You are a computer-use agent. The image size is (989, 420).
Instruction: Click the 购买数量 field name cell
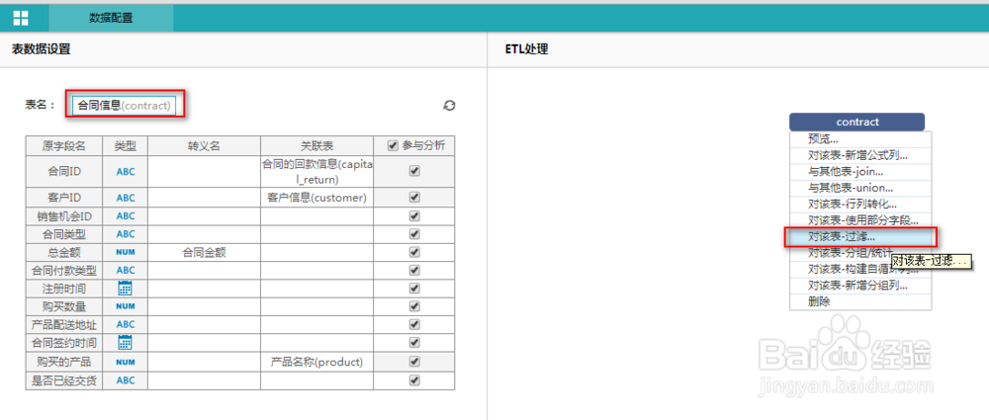click(64, 306)
